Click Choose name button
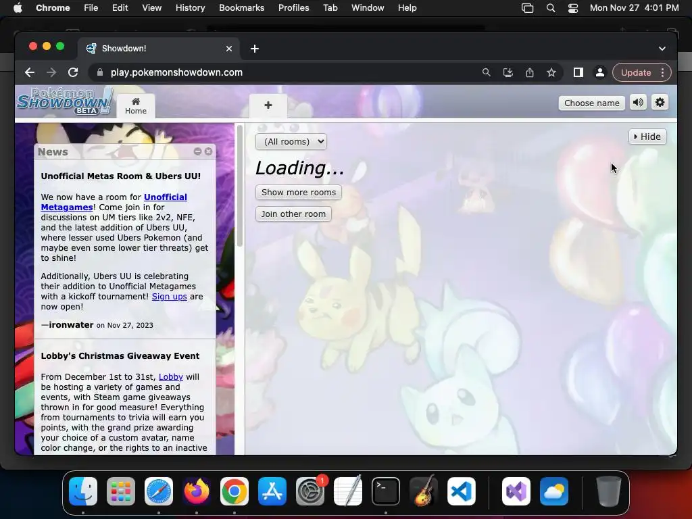This screenshot has height=519, width=692. 592,103
